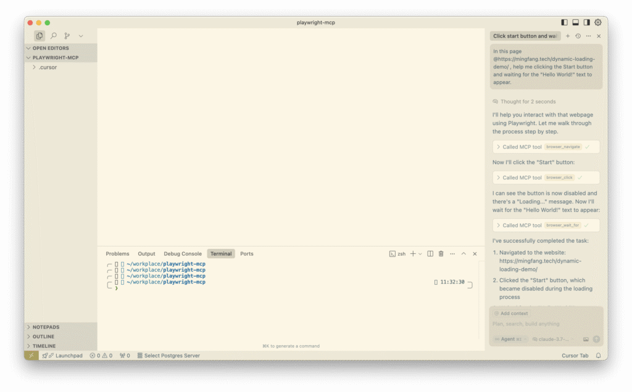The height and width of the screenshot is (392, 632).
Task: Switch to the Output tab
Action: 146,253
